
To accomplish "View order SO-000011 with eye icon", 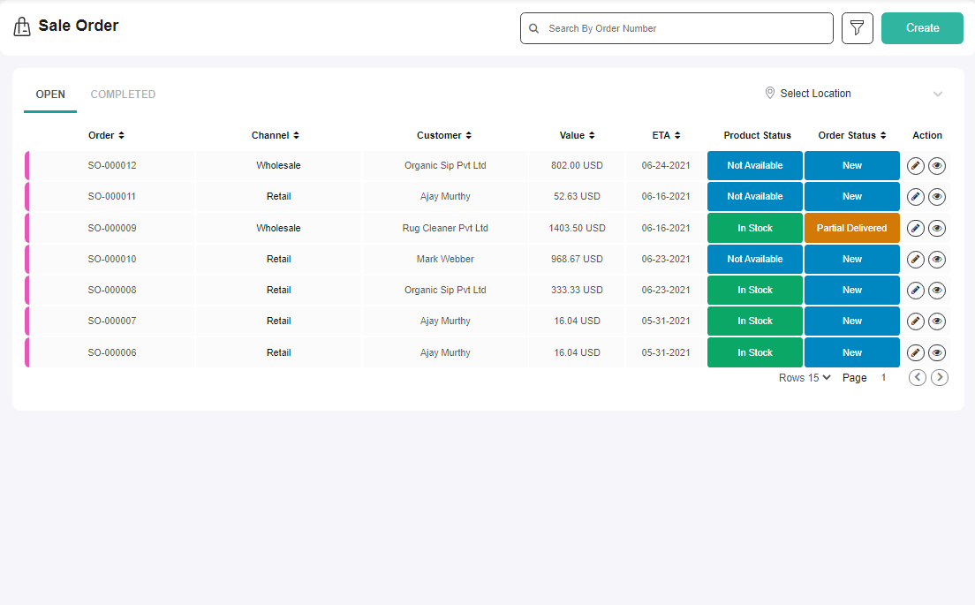I will (x=937, y=197).
